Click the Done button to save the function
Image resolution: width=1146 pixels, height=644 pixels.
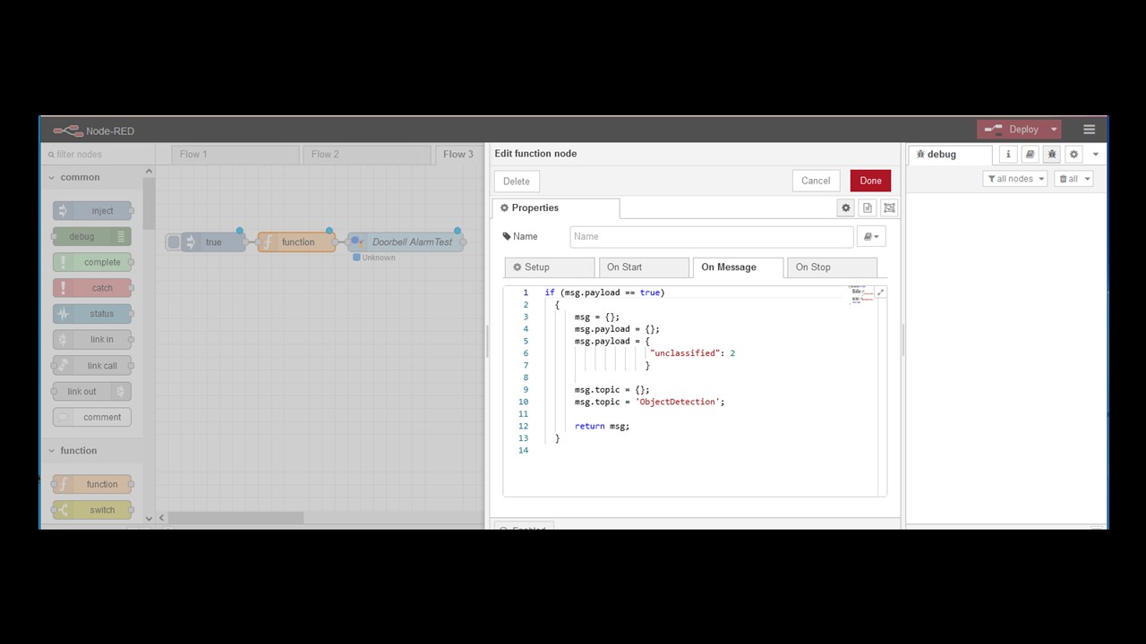[x=869, y=180]
